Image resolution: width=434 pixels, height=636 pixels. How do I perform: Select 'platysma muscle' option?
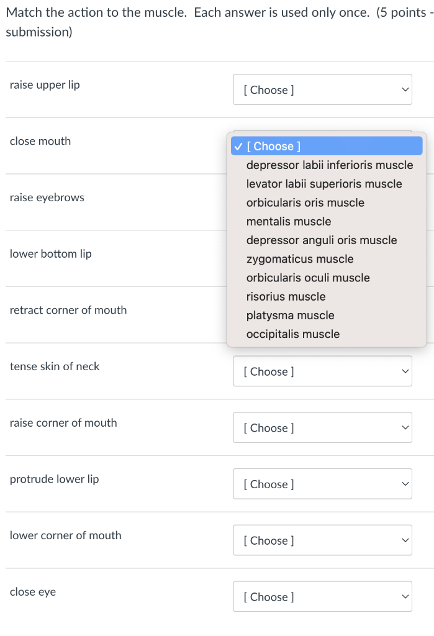290,316
